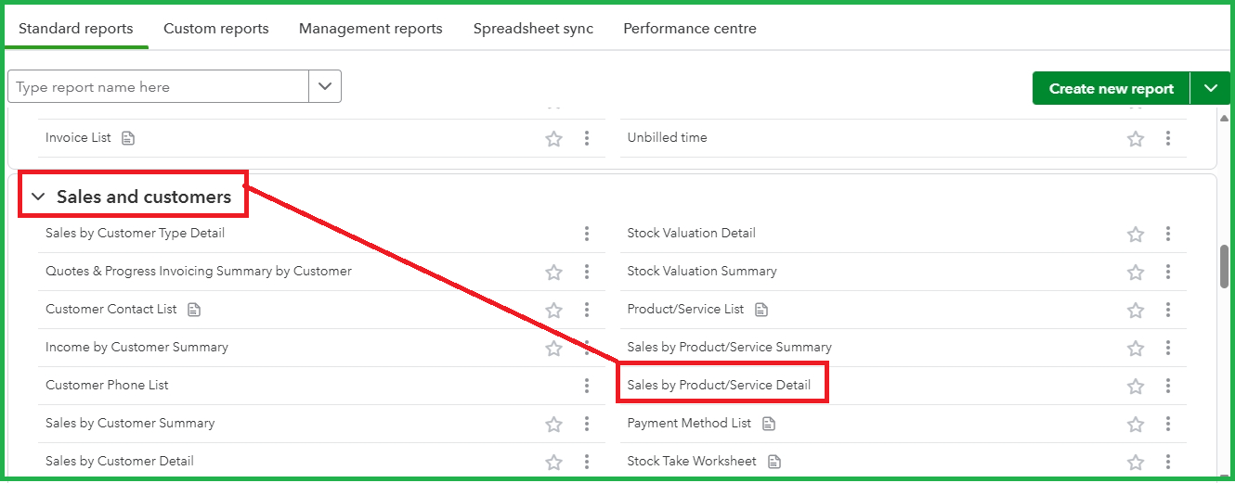Viewport: 1235px width, 483px height.
Task: Open more options for Customer Phone List
Action: tap(587, 386)
